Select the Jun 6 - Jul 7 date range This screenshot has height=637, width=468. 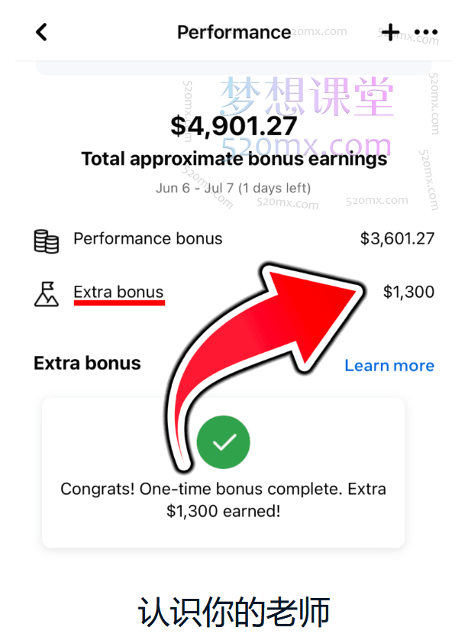(x=233, y=187)
